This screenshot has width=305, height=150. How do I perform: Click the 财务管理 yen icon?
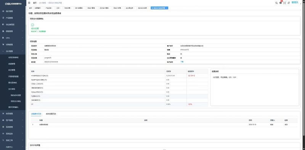pos(3,113)
